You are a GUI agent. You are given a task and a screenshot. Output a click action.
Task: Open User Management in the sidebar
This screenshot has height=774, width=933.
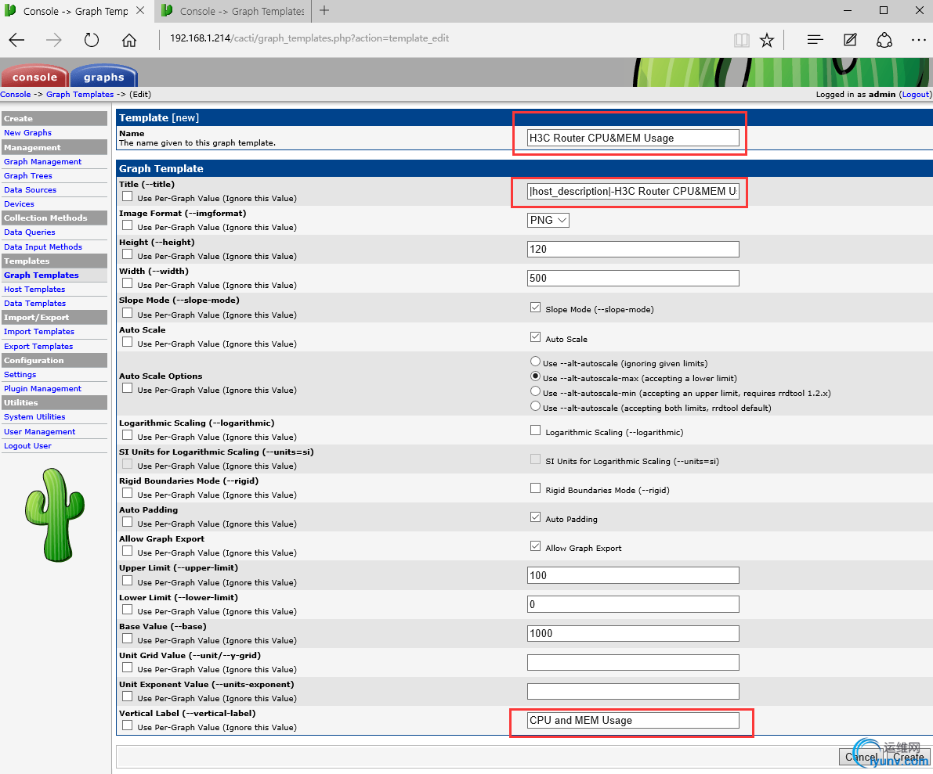(40, 431)
